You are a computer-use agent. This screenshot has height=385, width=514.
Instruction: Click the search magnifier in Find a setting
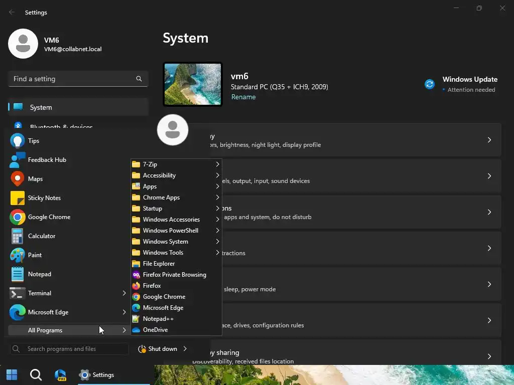click(139, 79)
